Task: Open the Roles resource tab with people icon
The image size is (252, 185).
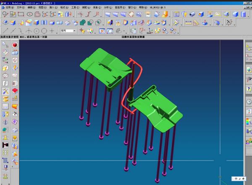Action: pos(249,142)
